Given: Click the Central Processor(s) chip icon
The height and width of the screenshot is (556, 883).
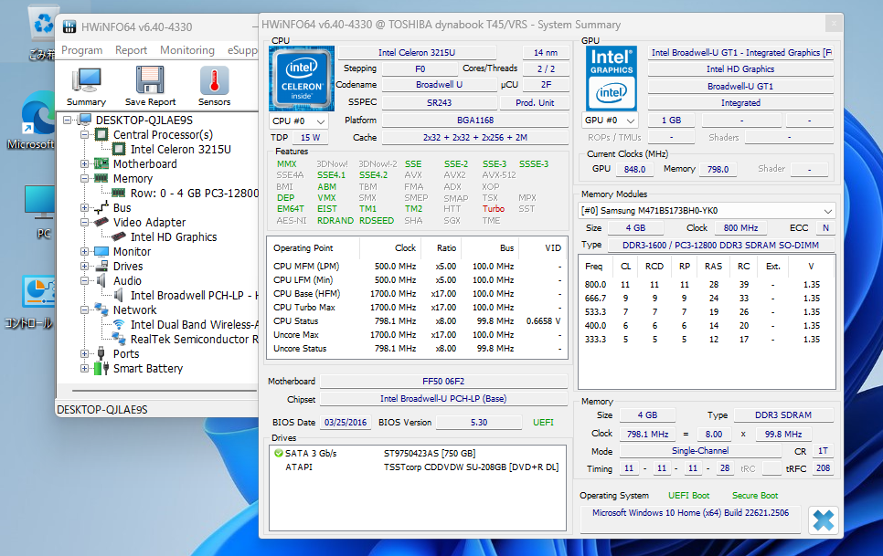Looking at the screenshot, I should pyautogui.click(x=101, y=134).
